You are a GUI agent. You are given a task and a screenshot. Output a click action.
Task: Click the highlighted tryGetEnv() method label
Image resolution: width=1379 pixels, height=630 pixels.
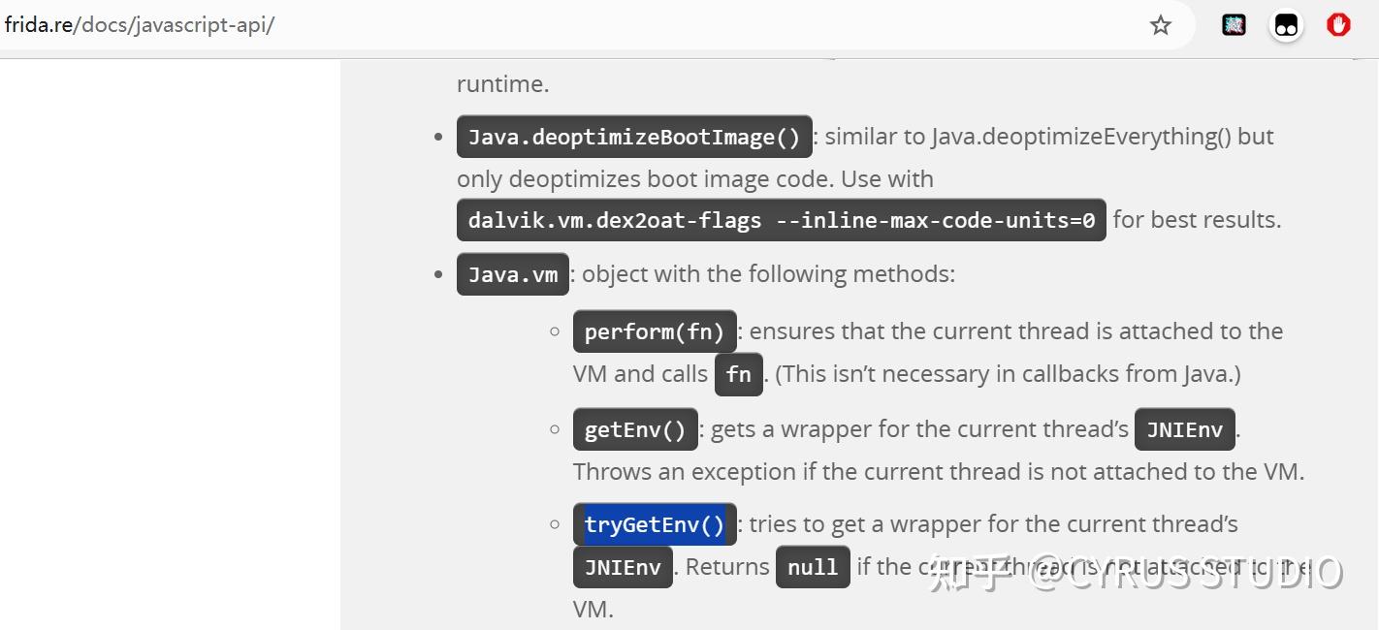pyautogui.click(x=655, y=524)
